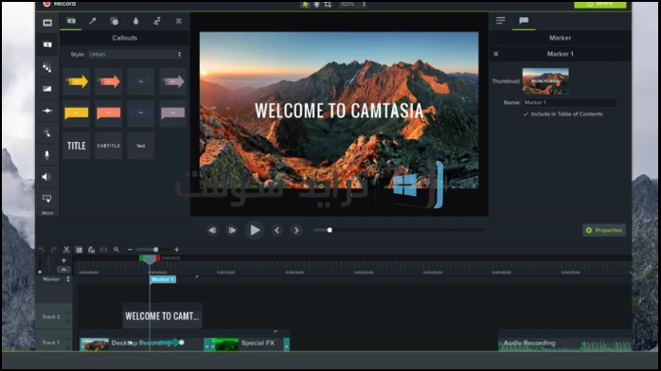Viewport: 661px width, 371px height.
Task: Click the timeline zoom out minus
Action: tap(130, 250)
